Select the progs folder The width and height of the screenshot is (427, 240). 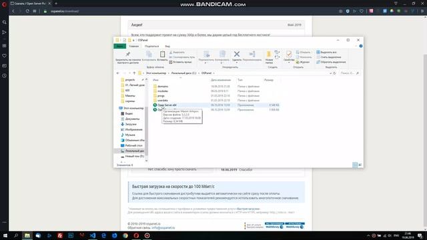click(161, 96)
